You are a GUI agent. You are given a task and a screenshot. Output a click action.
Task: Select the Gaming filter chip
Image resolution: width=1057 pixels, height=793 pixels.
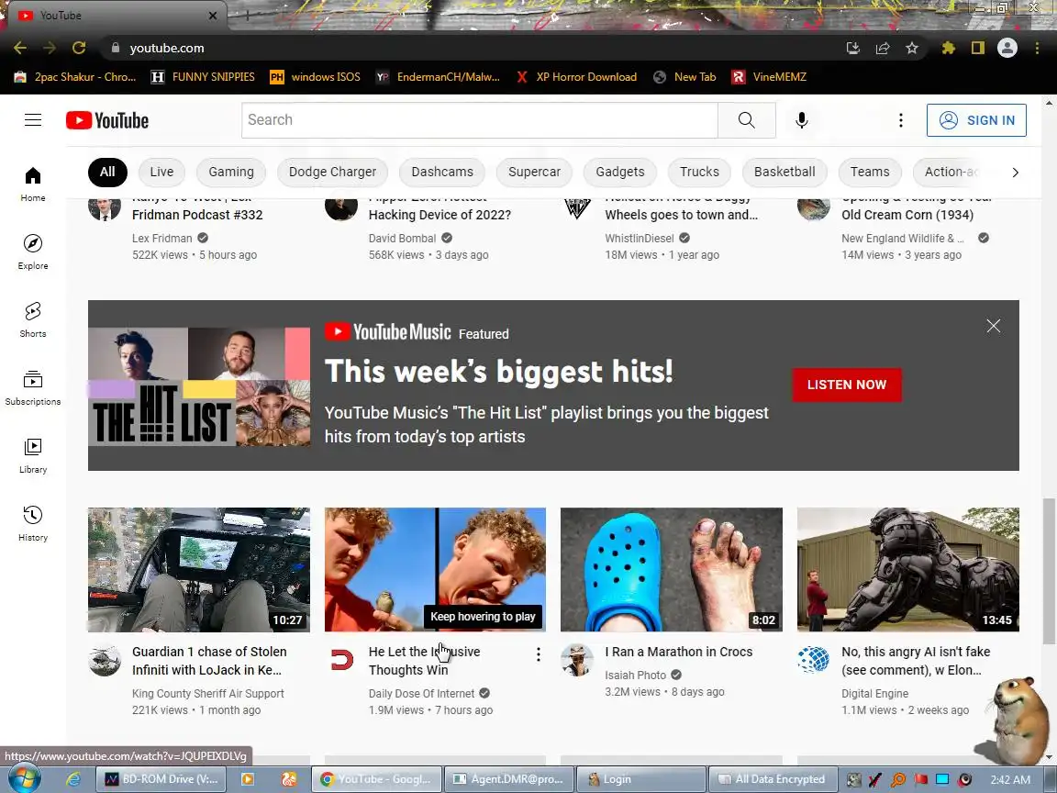pos(230,172)
